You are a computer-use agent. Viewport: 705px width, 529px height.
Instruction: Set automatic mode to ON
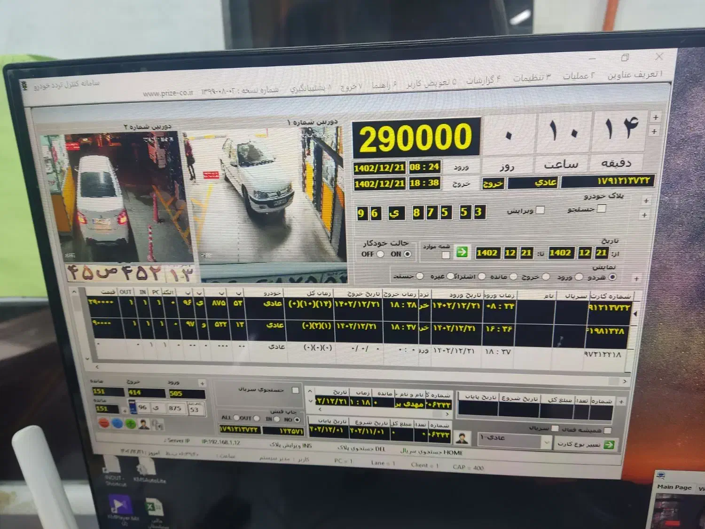(x=407, y=254)
